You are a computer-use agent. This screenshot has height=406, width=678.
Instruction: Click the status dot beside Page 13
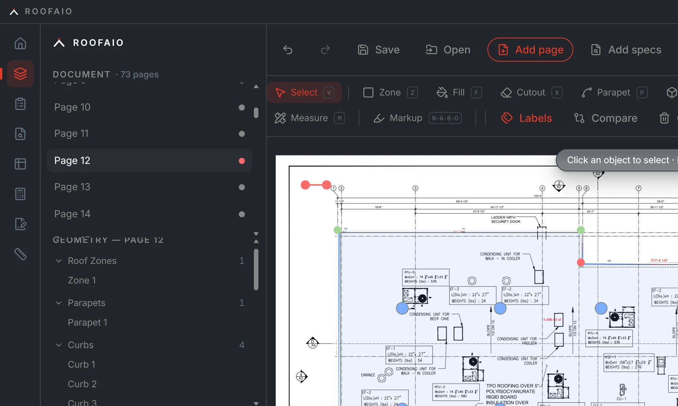tap(242, 187)
